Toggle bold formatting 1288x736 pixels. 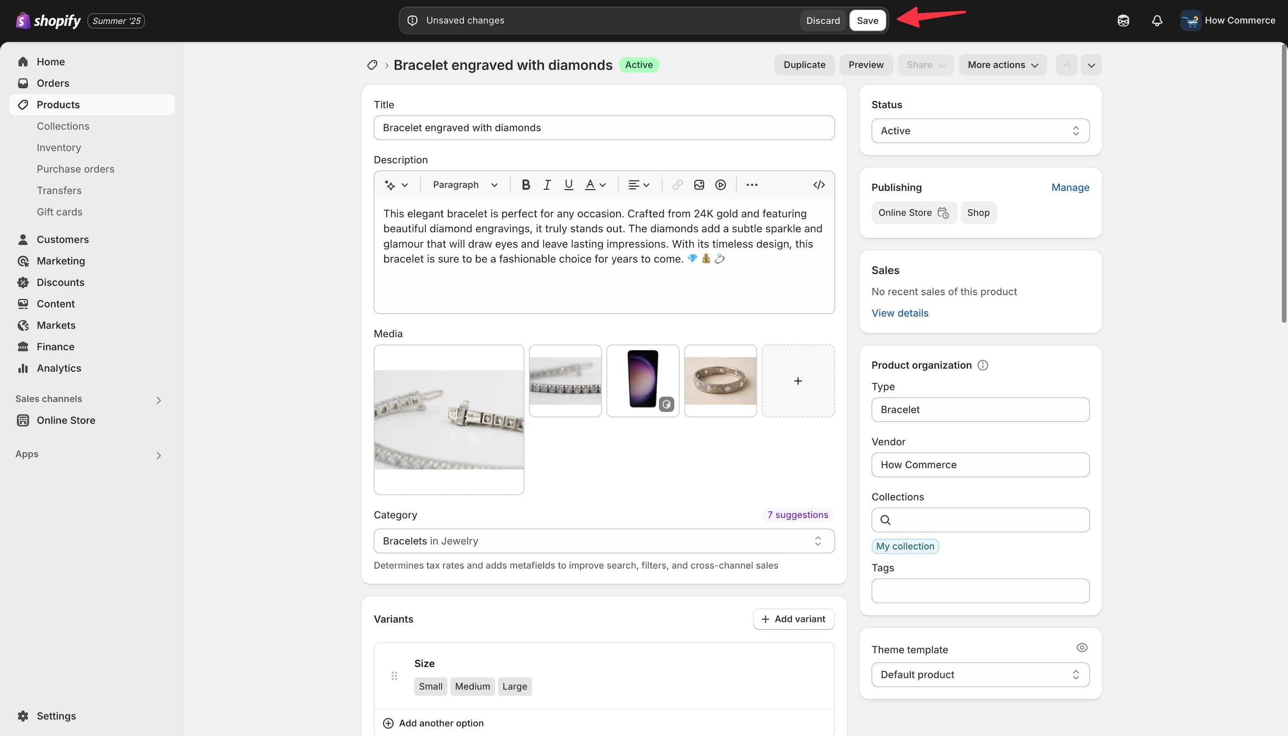[x=525, y=185]
